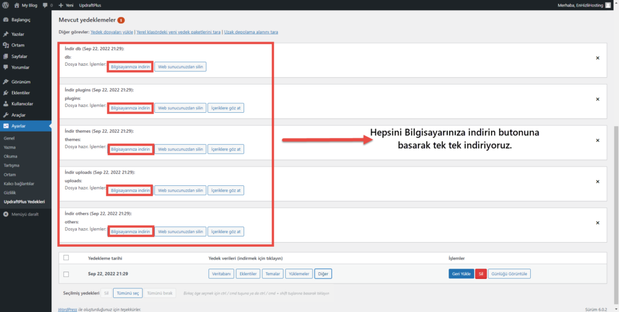The image size is (619, 312).
Task: Download db with Bilgisayarınıza indirin
Action: click(x=131, y=67)
